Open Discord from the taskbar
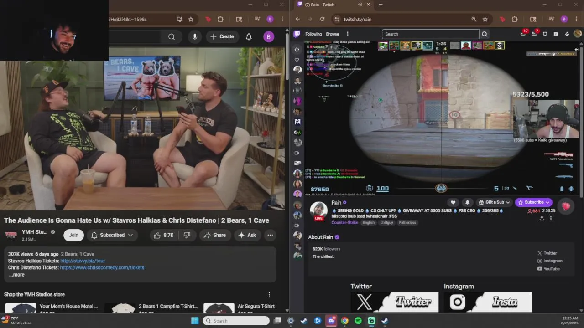584x328 pixels. (x=331, y=321)
